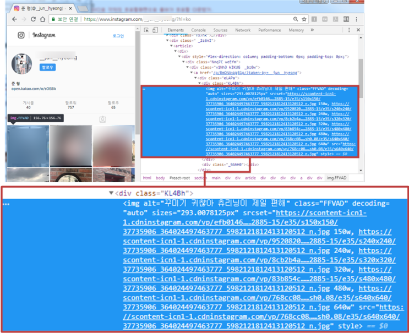Click the 팔로워 757 followers count
The height and width of the screenshot is (333, 409).
70,105
